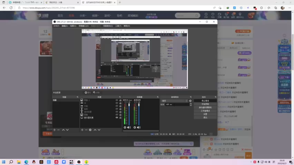Open Douyu watch history clock icon
The image size is (294, 165).
(206, 15)
